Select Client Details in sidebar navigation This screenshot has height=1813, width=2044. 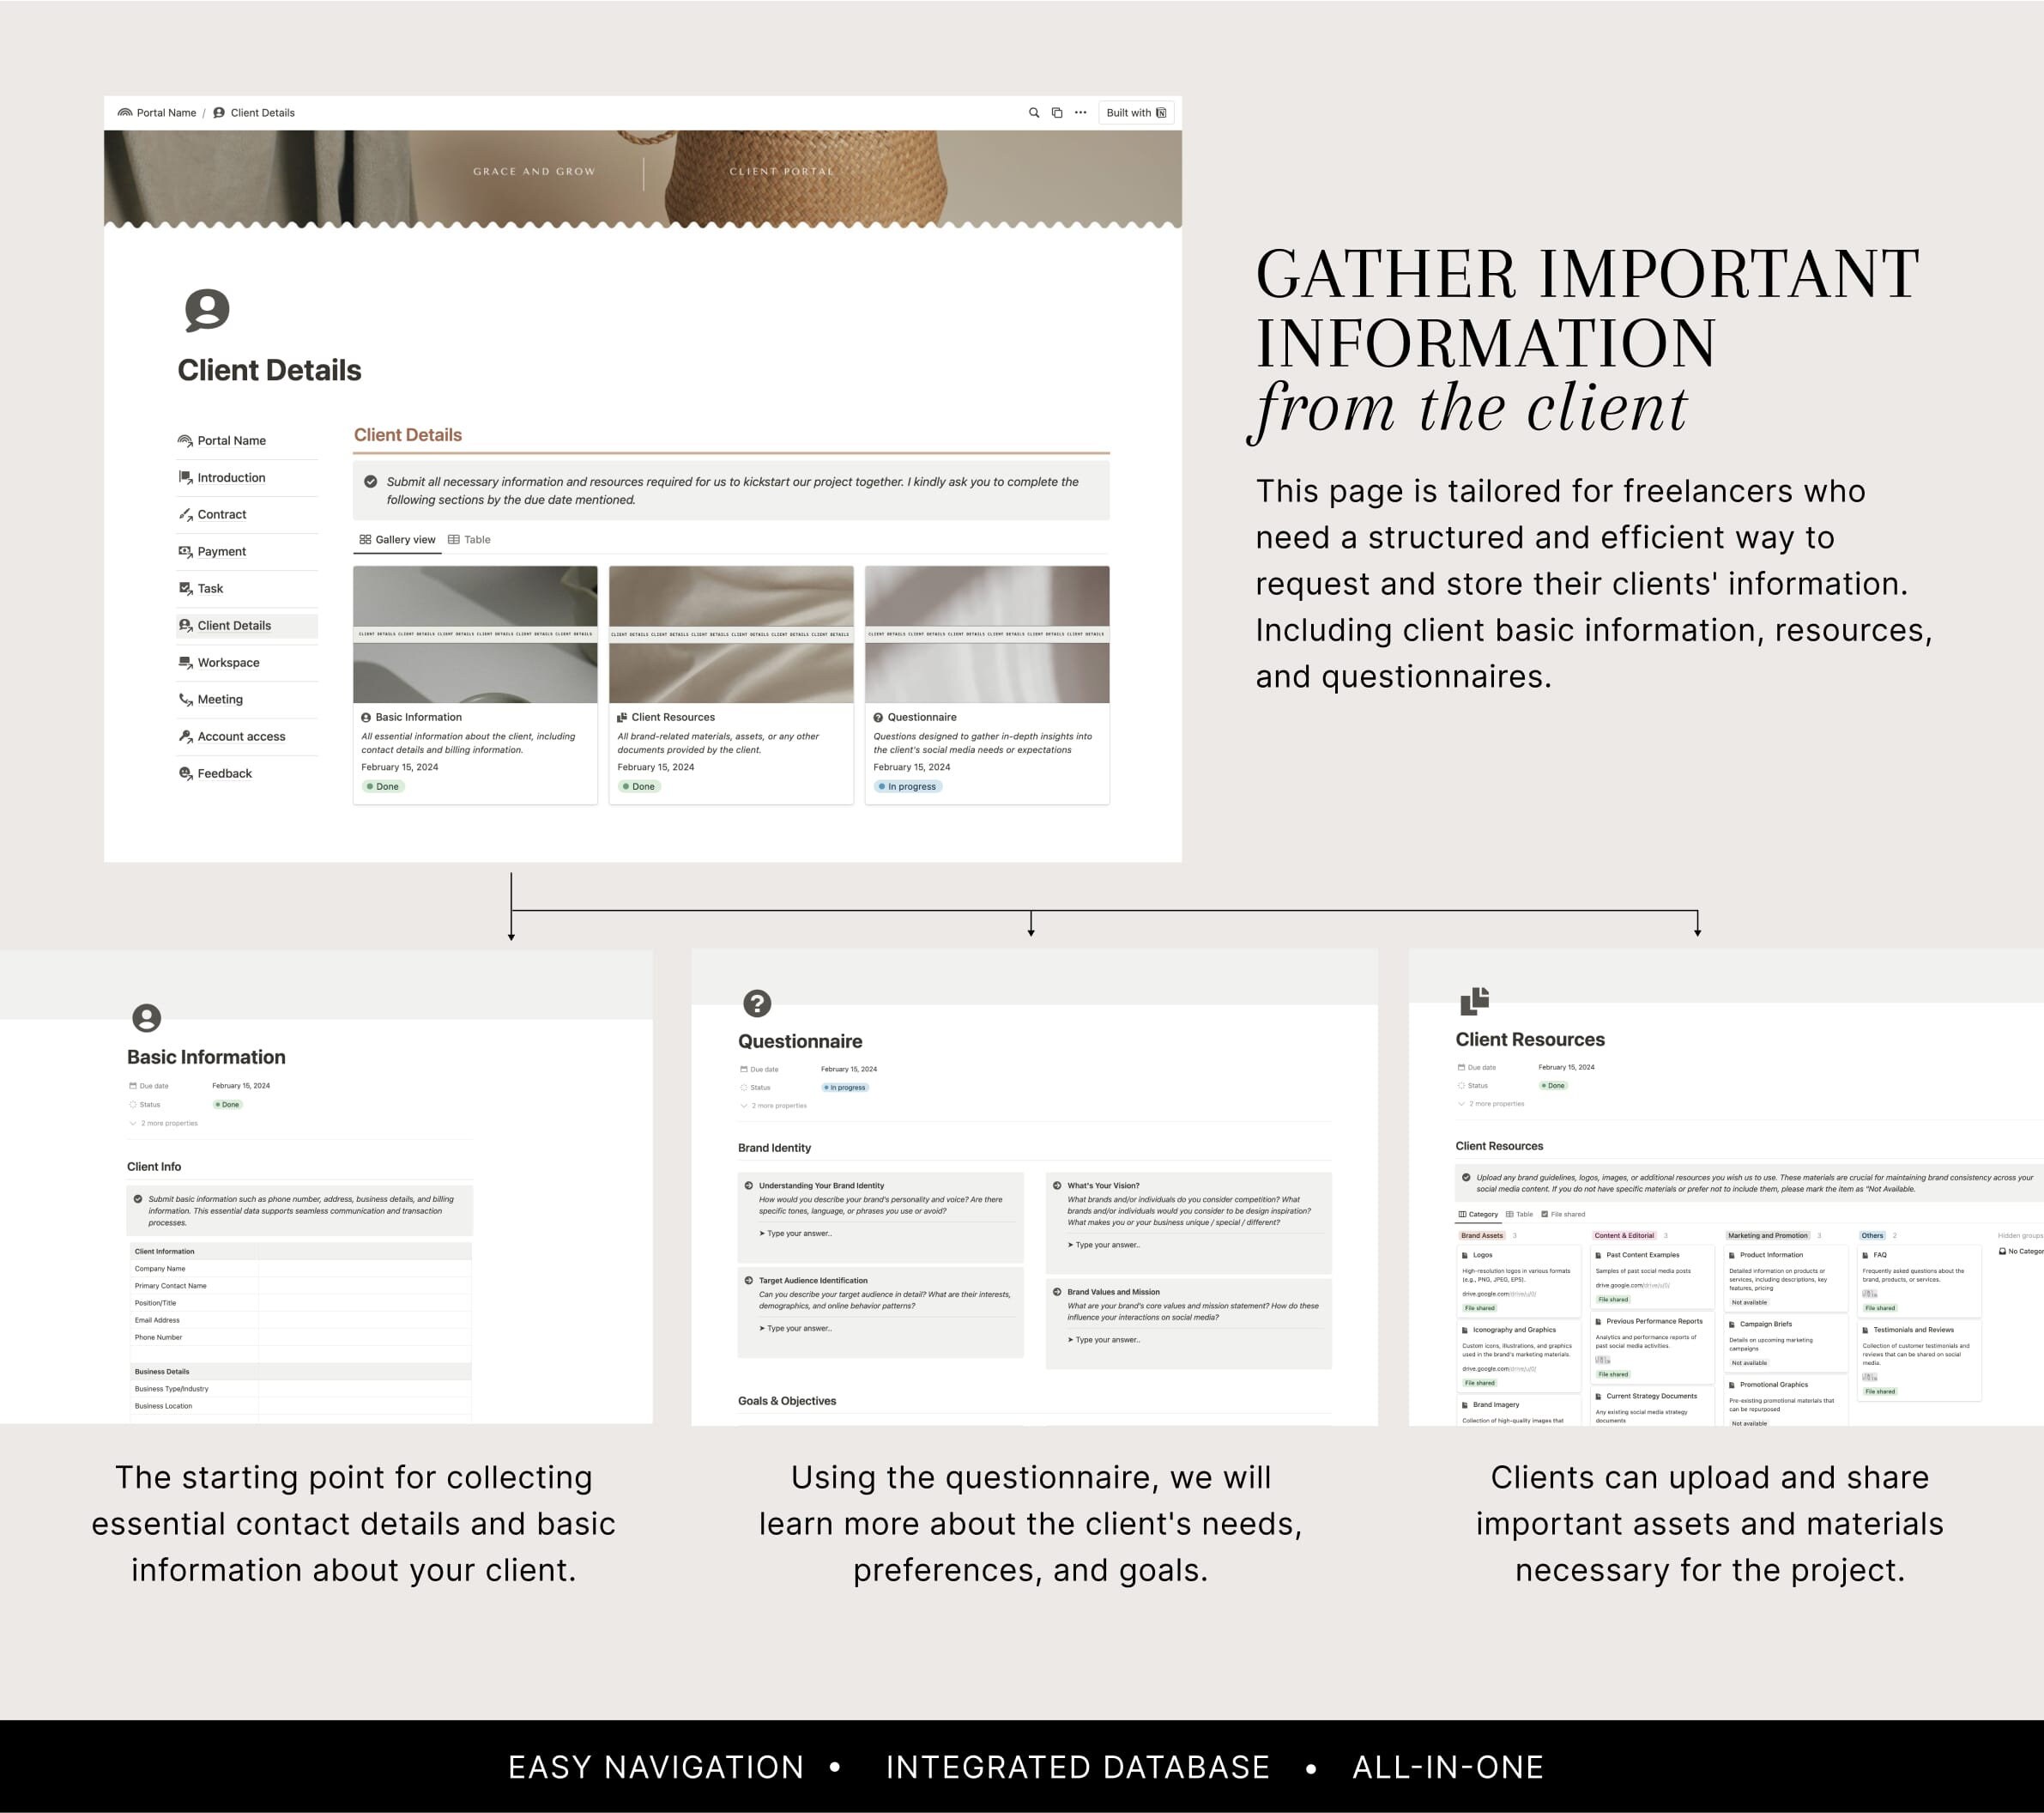coord(247,625)
